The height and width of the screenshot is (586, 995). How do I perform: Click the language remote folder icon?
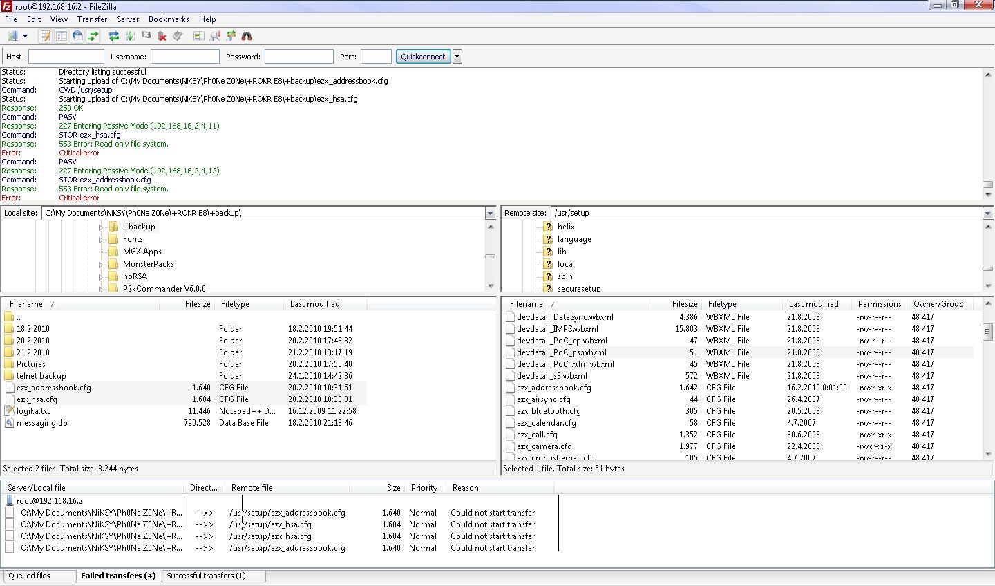click(549, 239)
